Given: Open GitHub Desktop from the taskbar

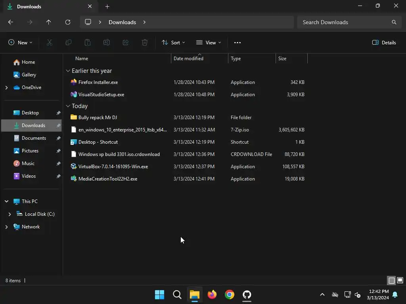Looking at the screenshot, I should (247, 294).
